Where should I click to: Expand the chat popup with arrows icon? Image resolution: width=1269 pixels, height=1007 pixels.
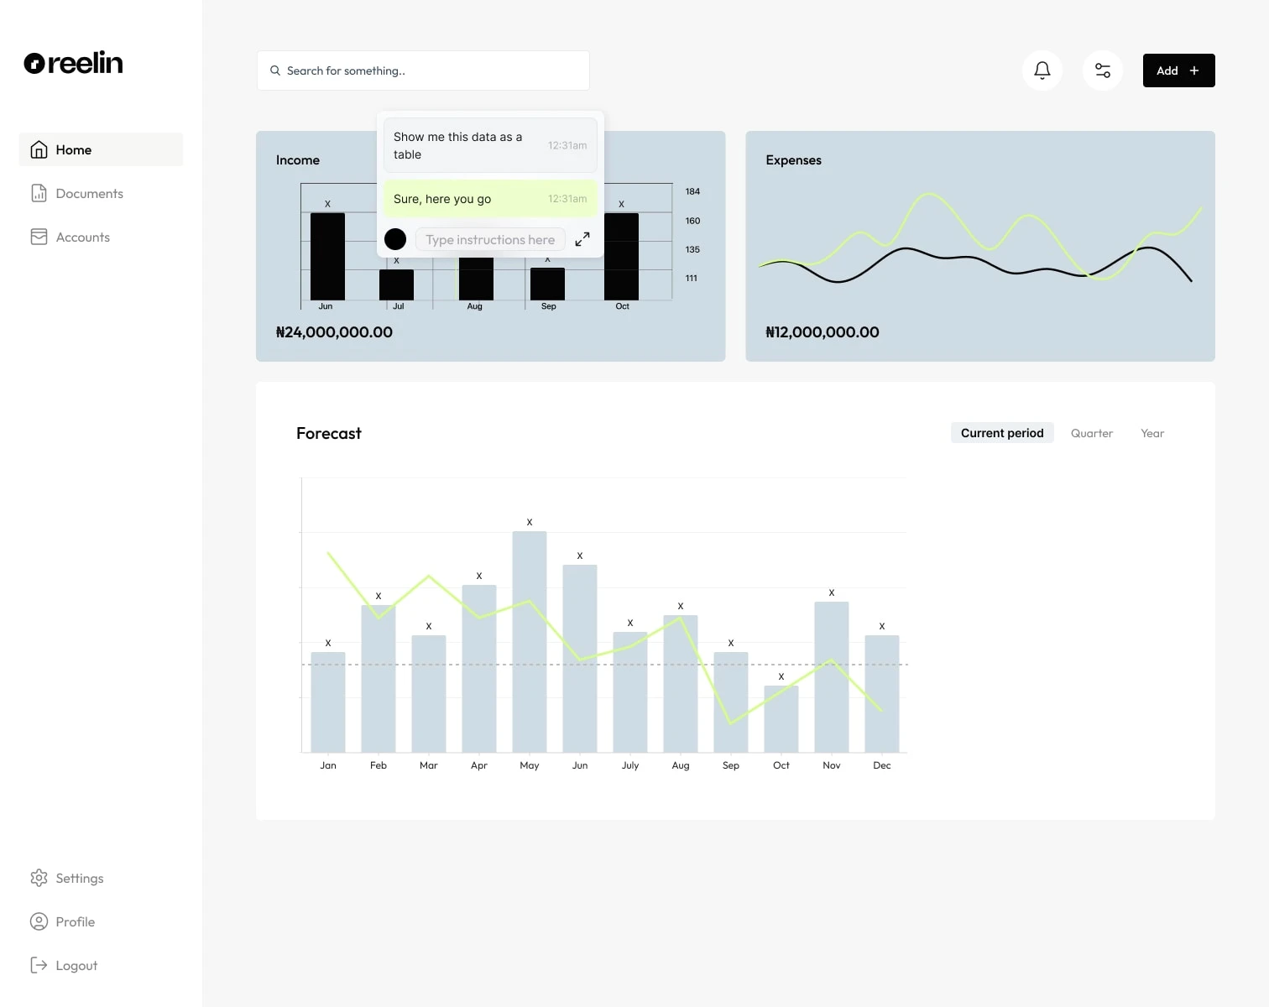pos(582,239)
